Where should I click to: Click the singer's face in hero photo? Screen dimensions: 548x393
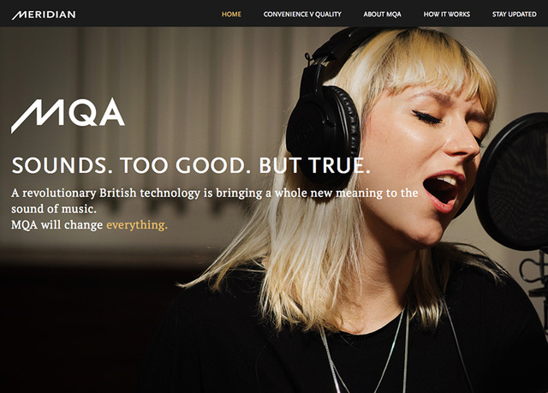[425, 154]
